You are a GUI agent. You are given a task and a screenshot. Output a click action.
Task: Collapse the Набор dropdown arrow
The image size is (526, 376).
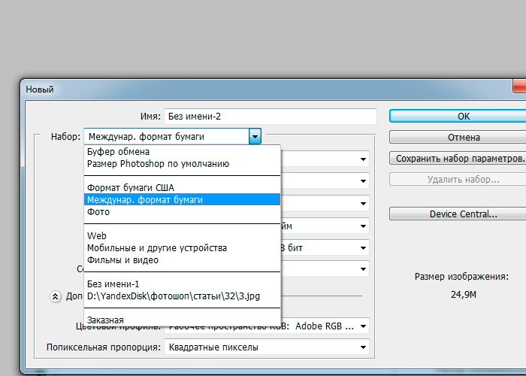[255, 137]
